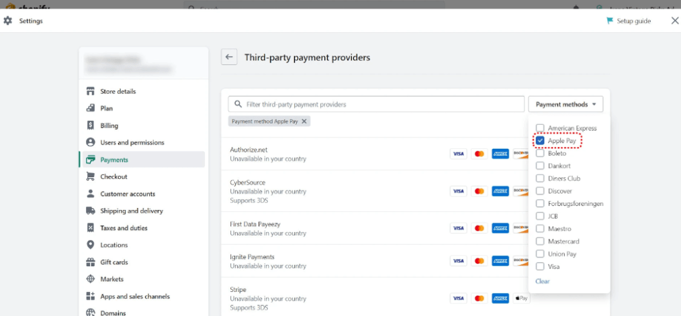681x316 pixels.
Task: Click the Gift cards icon
Action: (91, 262)
